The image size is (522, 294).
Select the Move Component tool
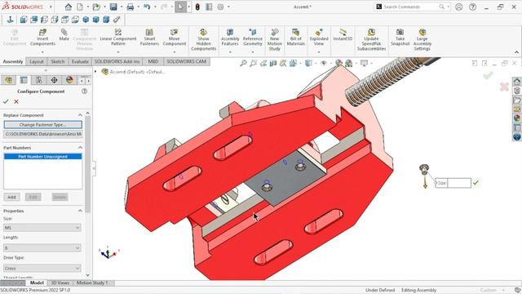[x=175, y=37]
